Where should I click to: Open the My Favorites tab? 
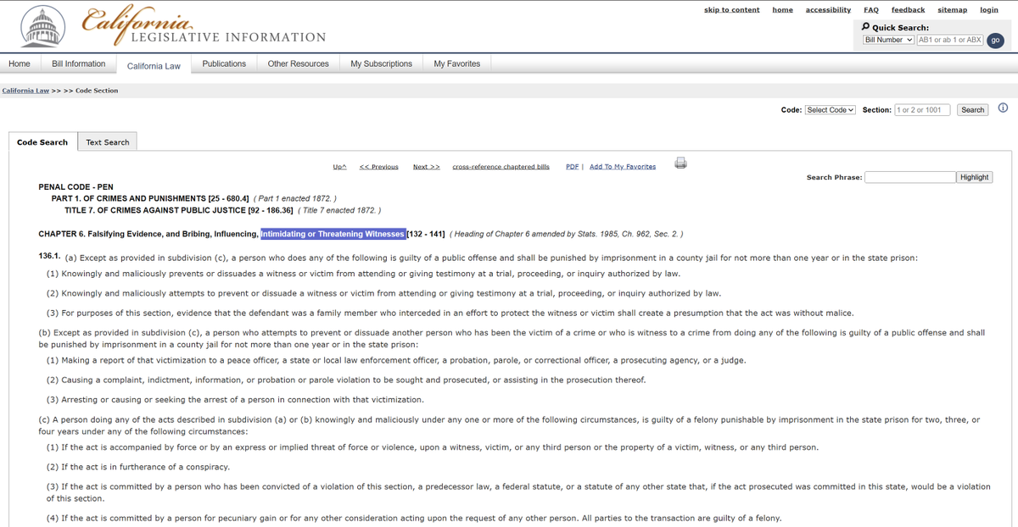point(457,64)
